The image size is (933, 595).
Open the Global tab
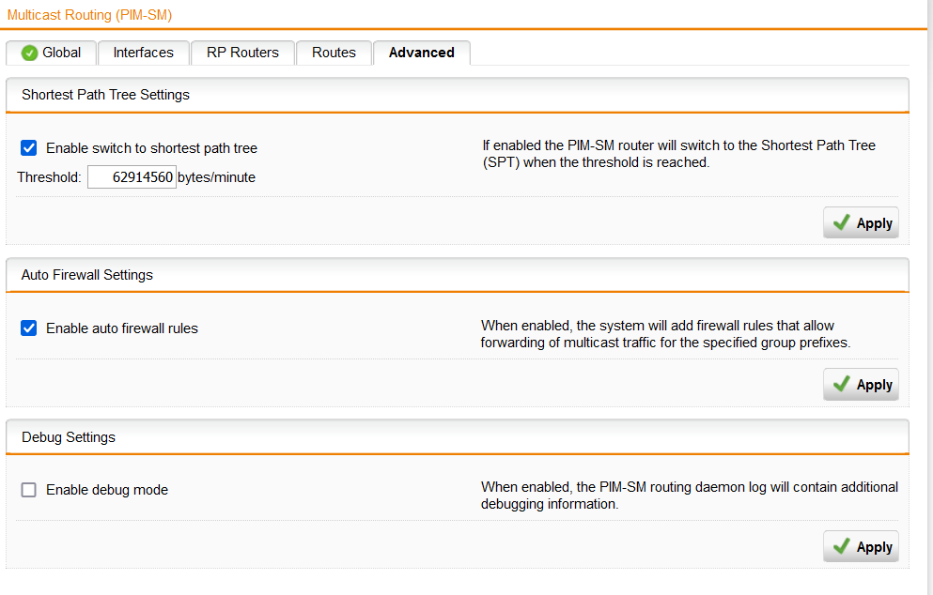click(51, 53)
